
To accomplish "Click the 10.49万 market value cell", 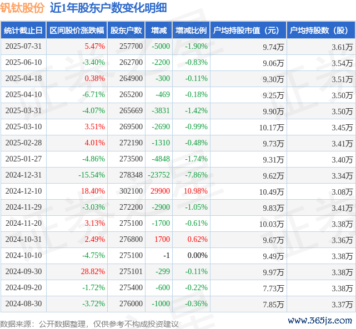I will (272, 192).
